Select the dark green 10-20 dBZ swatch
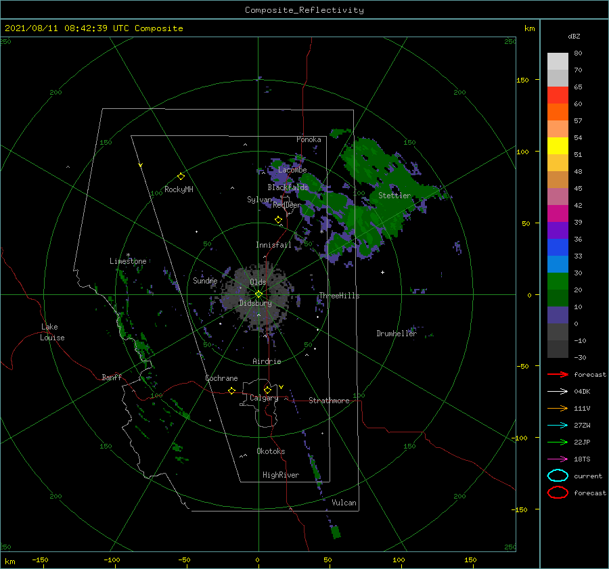This screenshot has height=569, width=609. [558, 298]
